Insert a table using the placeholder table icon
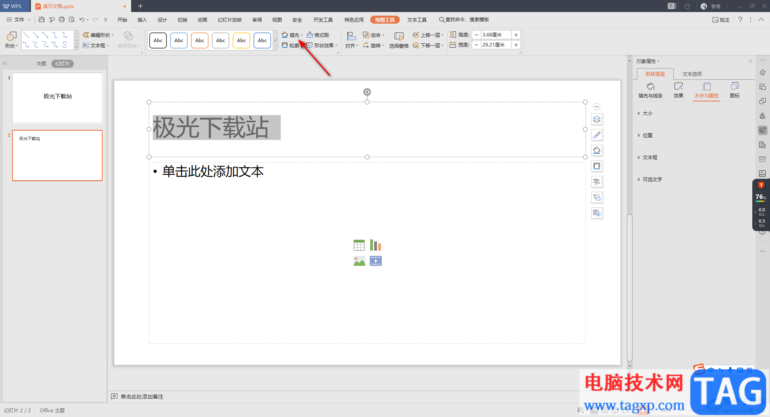Screen dimensions: 770x417 [x=359, y=245]
